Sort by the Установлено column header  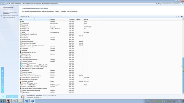(72, 19)
